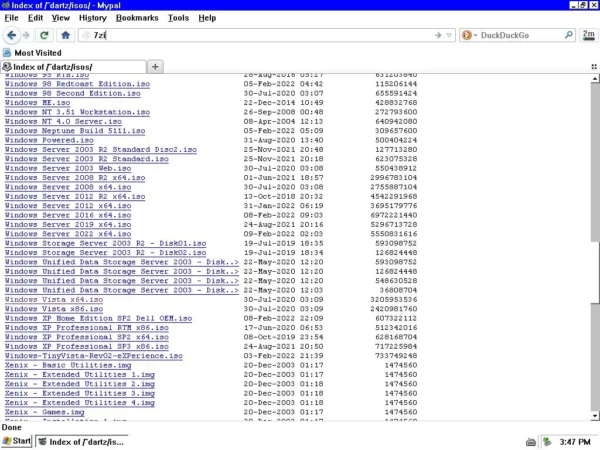Open the File menu

tap(12, 18)
